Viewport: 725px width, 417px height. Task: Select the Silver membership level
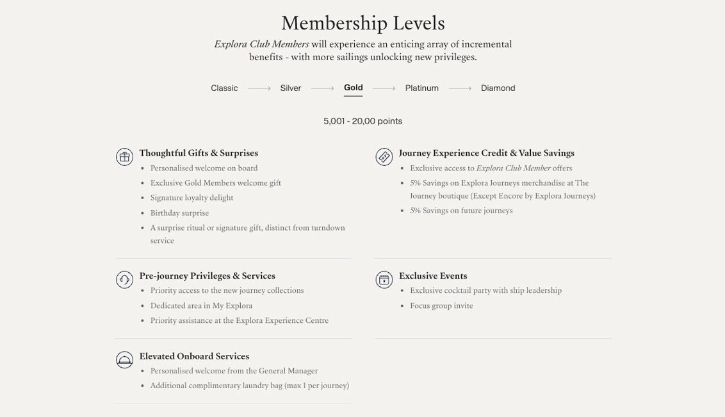(x=290, y=88)
